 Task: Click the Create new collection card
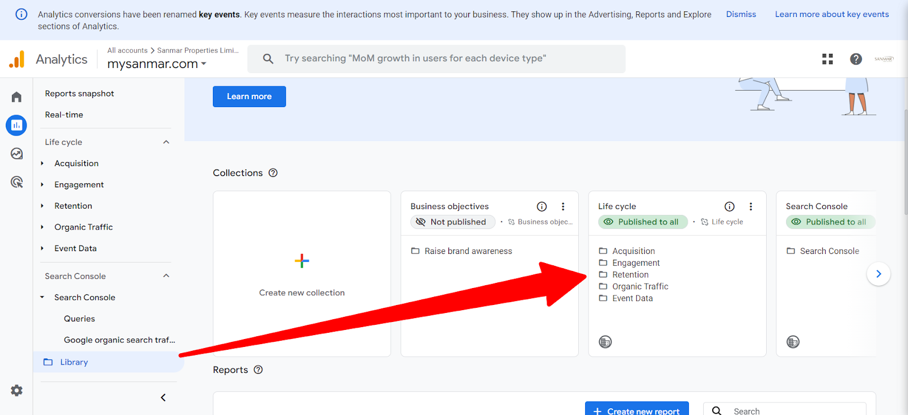(x=302, y=274)
